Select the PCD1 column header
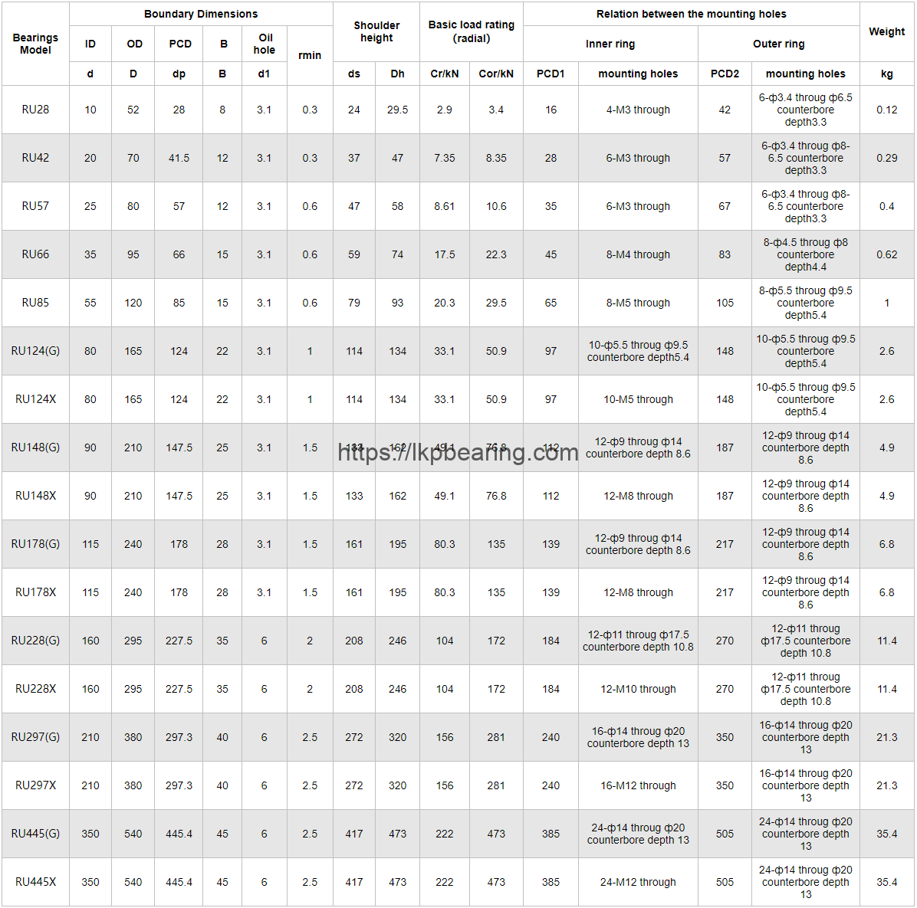Screen dimensions: 917x908 [x=551, y=74]
